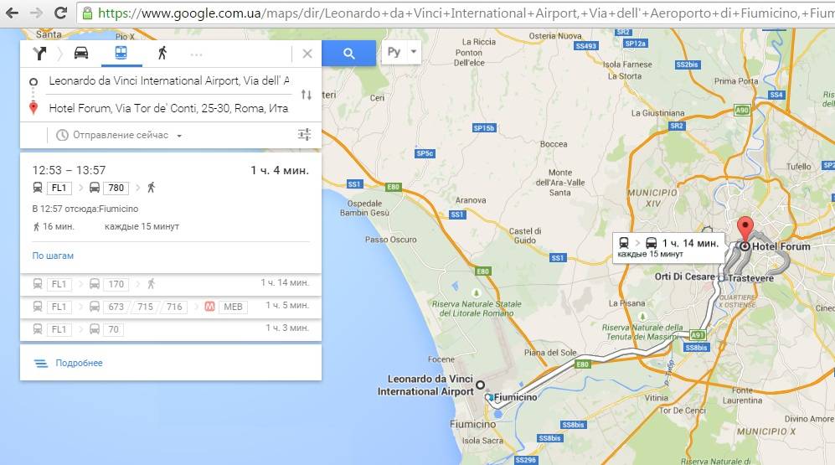This screenshot has width=835, height=465.
Task: Select the route with metro MEB
Action: pos(171,307)
